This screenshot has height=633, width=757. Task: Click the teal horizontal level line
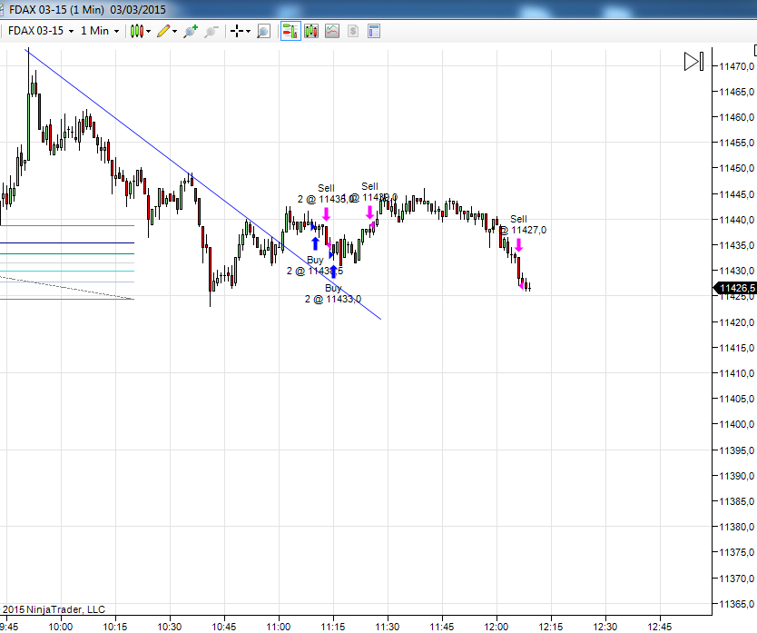pyautogui.click(x=67, y=253)
